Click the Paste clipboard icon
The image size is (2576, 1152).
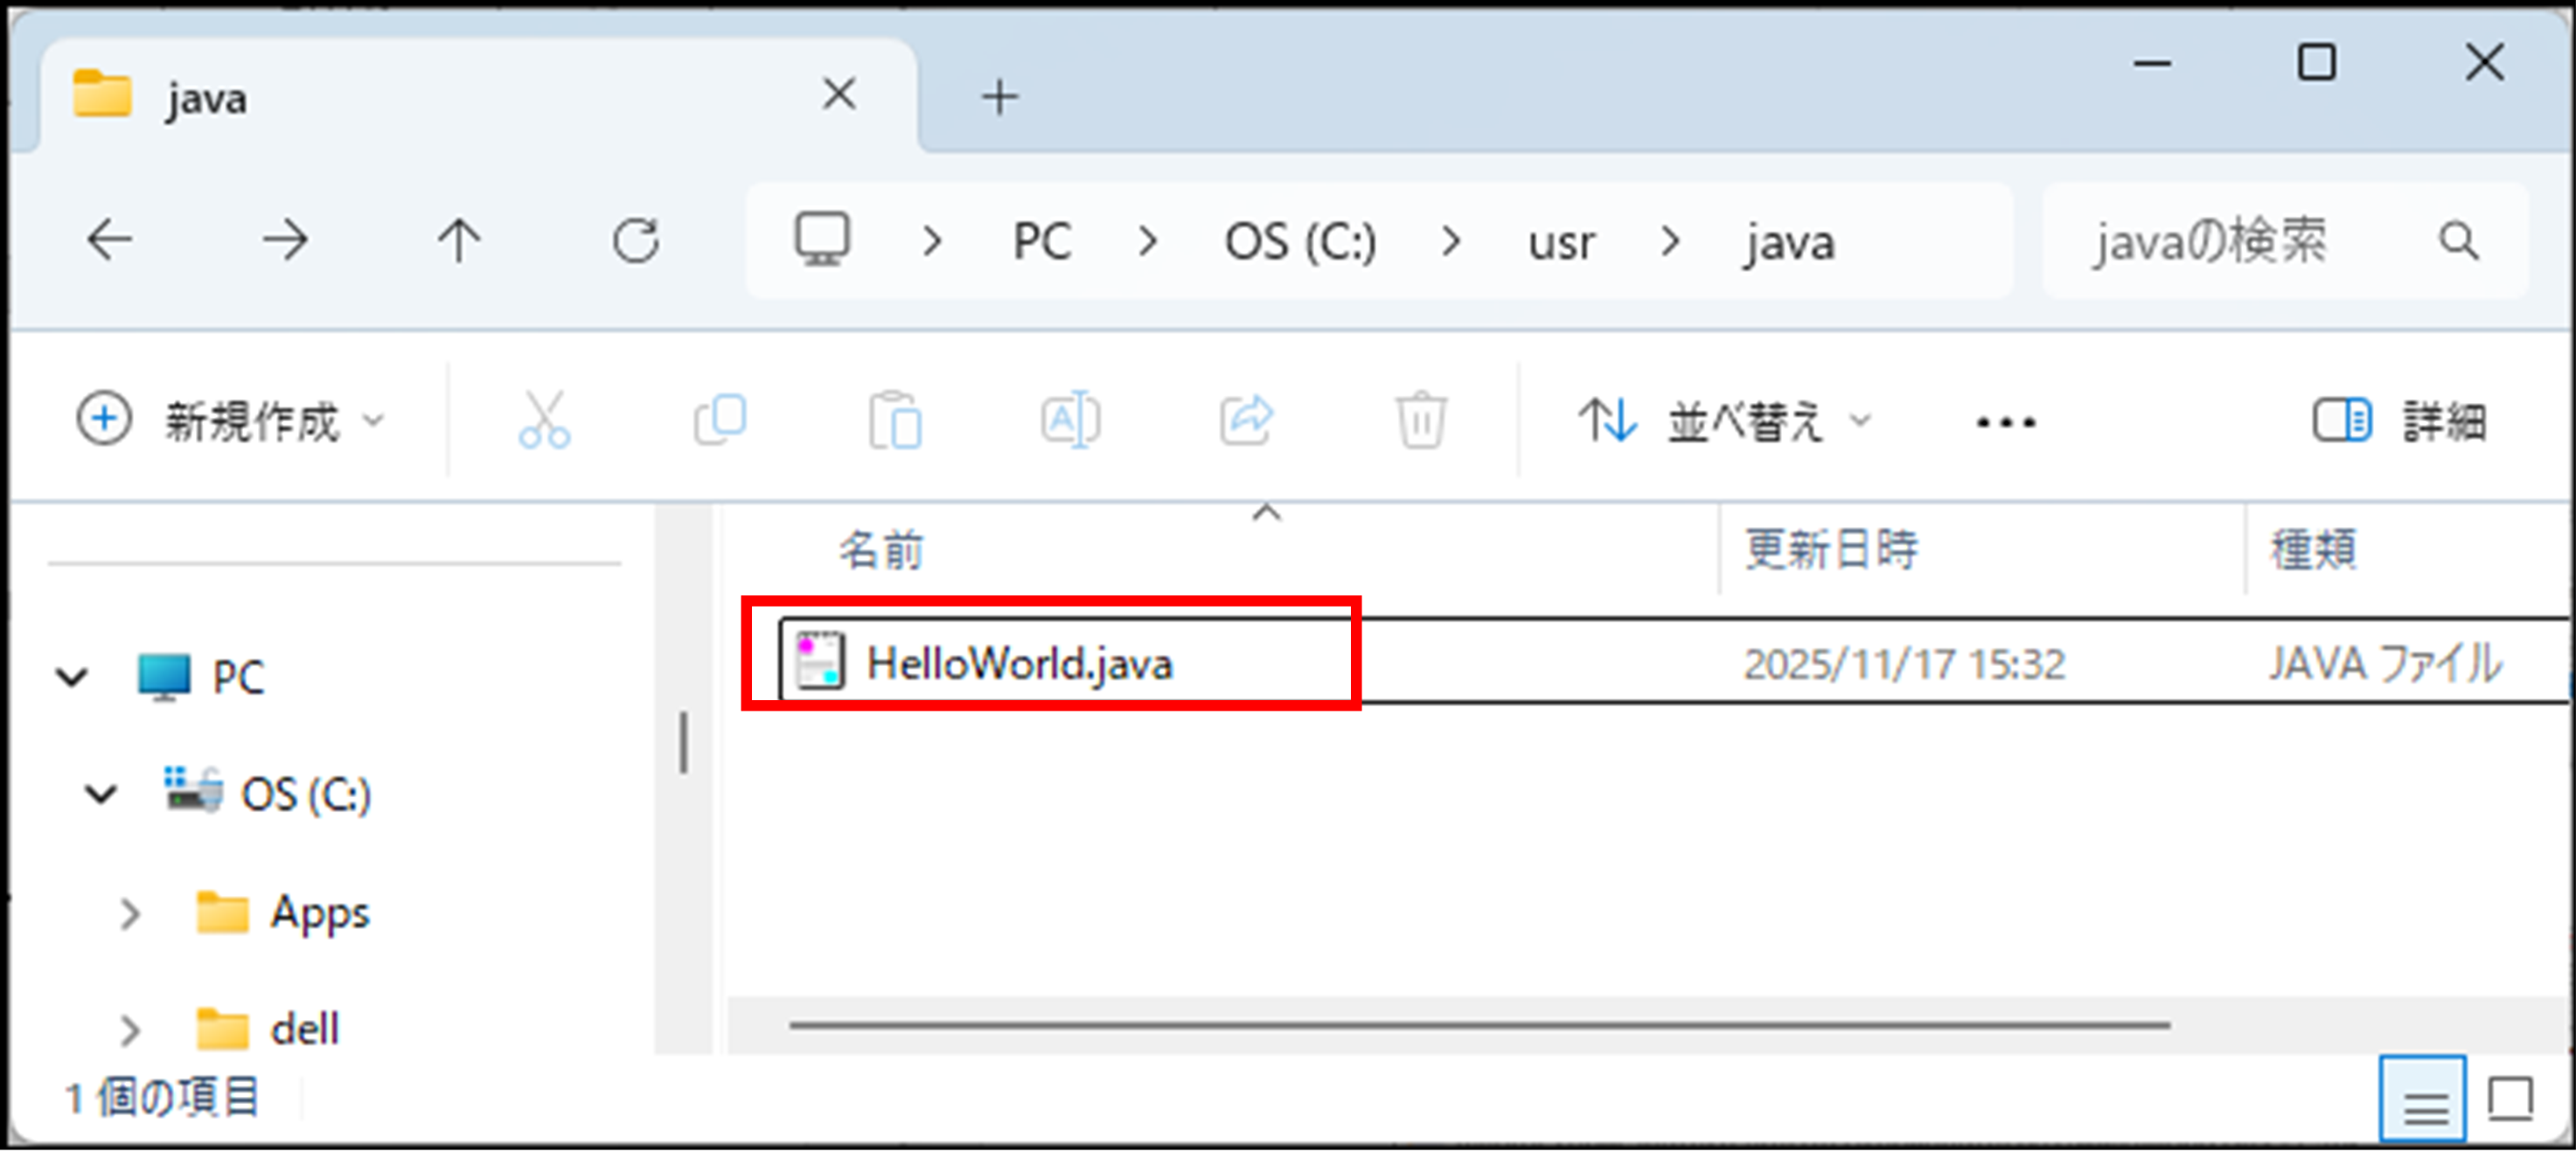tap(895, 419)
